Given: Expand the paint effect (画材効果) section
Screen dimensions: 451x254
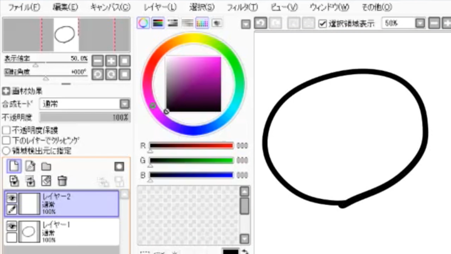Looking at the screenshot, I should click(x=6, y=92).
